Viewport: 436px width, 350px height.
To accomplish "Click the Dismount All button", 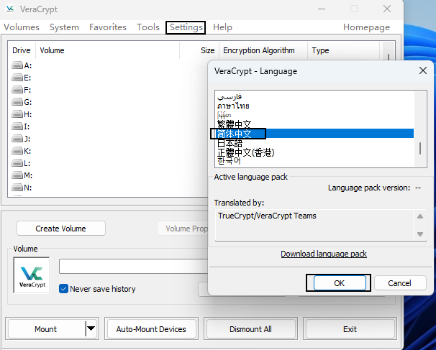I will point(250,329).
